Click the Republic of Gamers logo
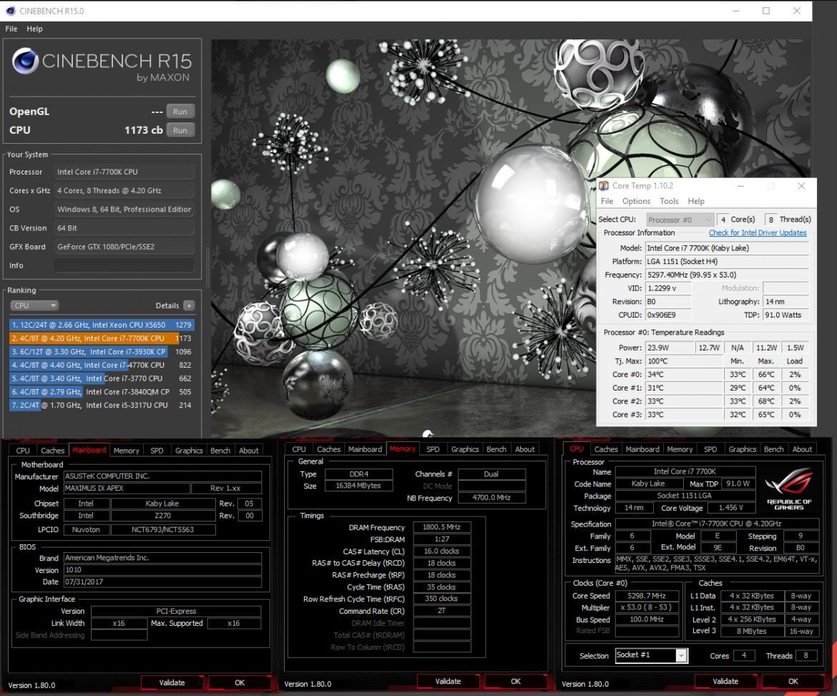Screen dimensions: 837x696 point(789,489)
